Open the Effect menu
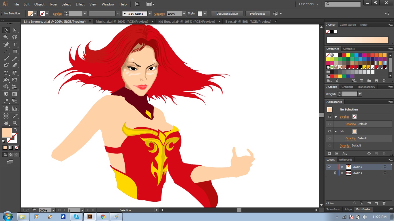The height and width of the screenshot is (221, 394). click(x=80, y=4)
